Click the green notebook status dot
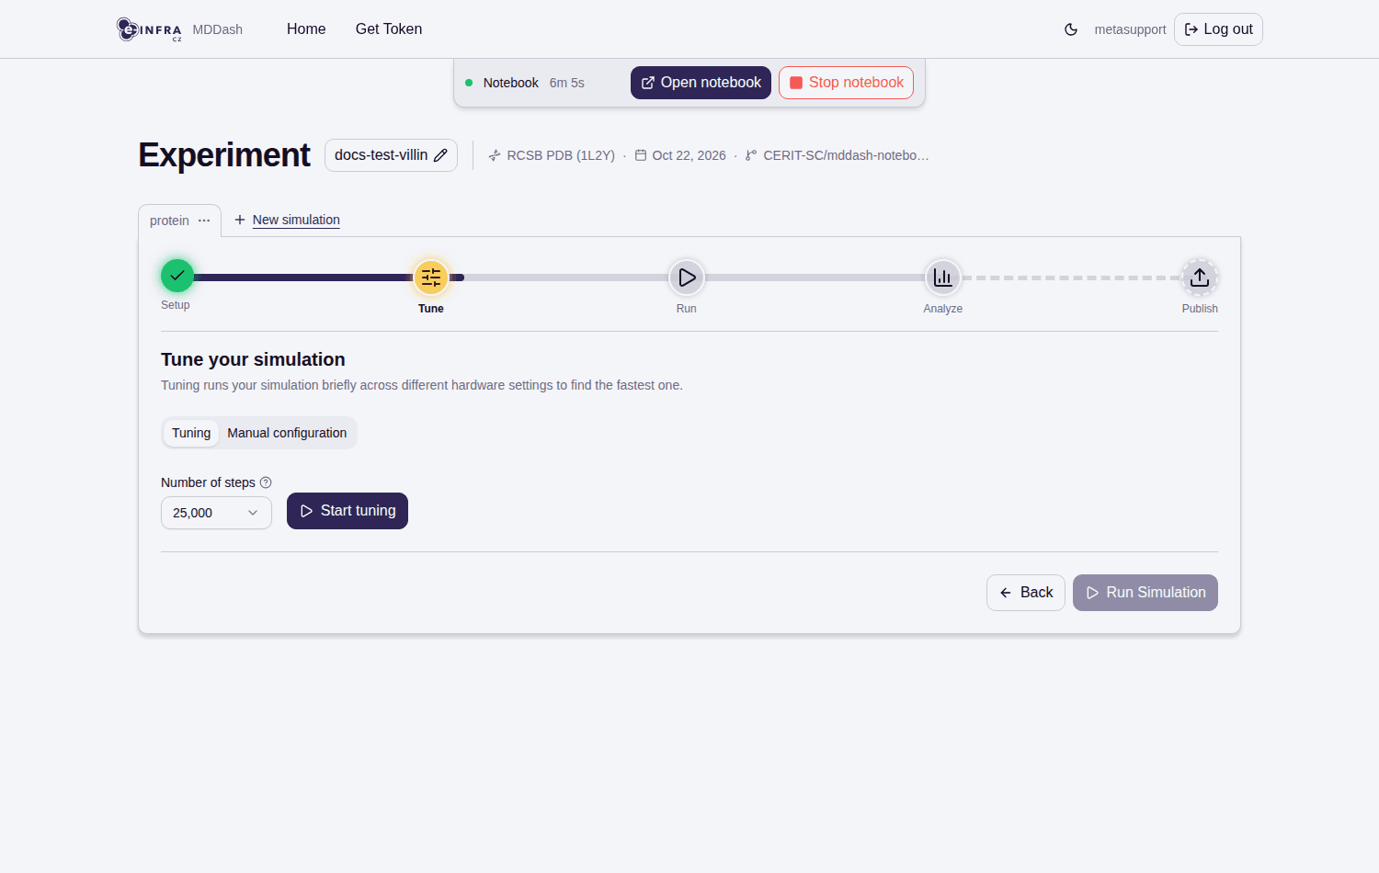The image size is (1379, 873). 469,83
